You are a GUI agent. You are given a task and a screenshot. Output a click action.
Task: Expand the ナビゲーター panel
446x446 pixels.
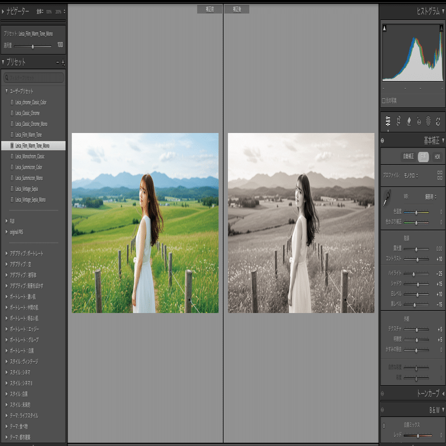(x=3, y=12)
